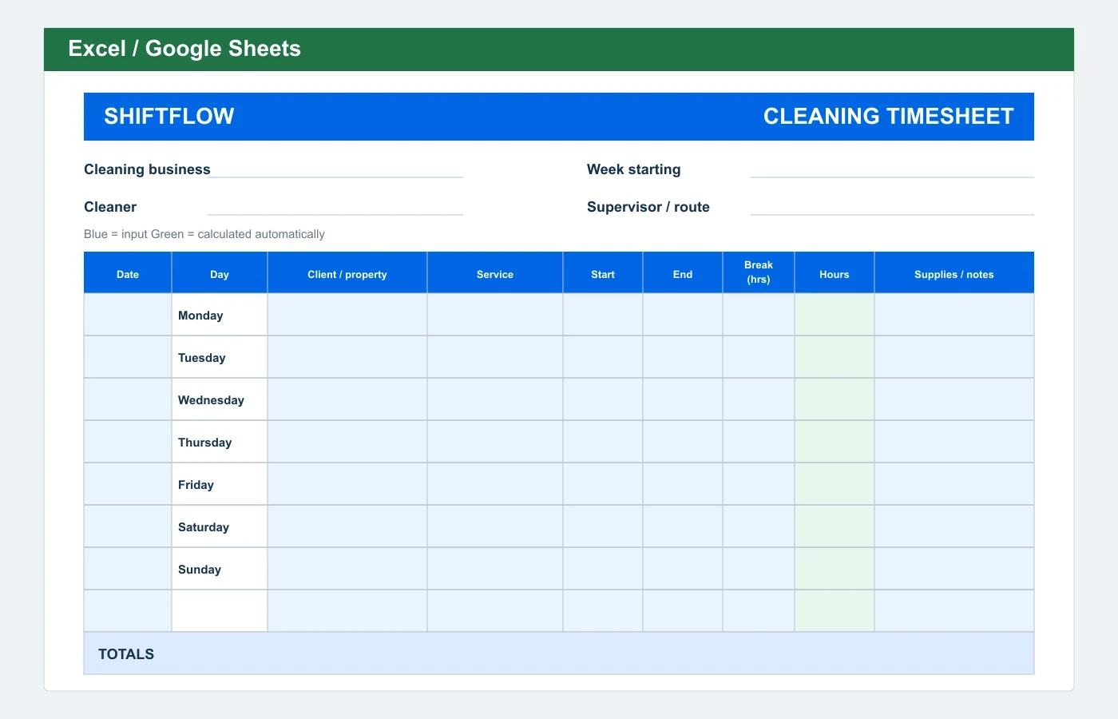Select the Break (hrs) column header
This screenshot has width=1118, height=719.
pos(759,273)
